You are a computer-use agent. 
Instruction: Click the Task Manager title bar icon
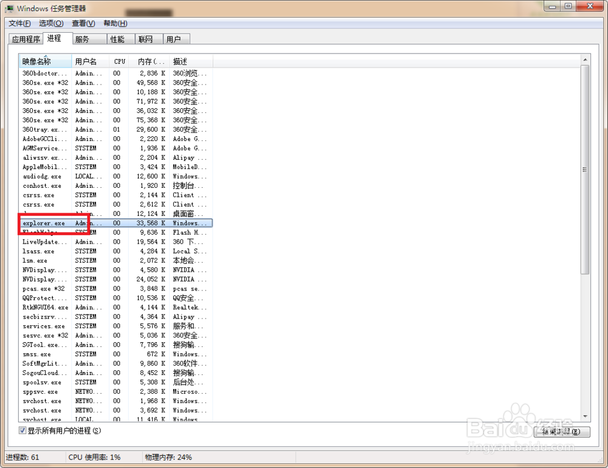tap(9, 8)
